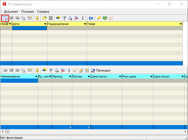188x140 pixels.
Task: Open the Документ menu
Action: click(x=11, y=12)
